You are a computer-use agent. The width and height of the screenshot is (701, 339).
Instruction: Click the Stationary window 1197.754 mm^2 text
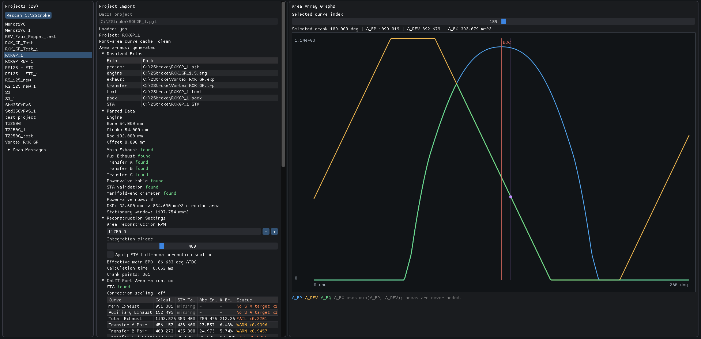147,212
